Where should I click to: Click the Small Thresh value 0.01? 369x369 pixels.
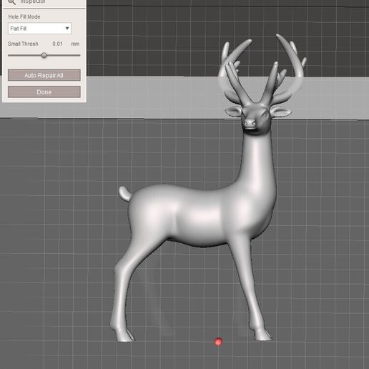[x=57, y=44]
